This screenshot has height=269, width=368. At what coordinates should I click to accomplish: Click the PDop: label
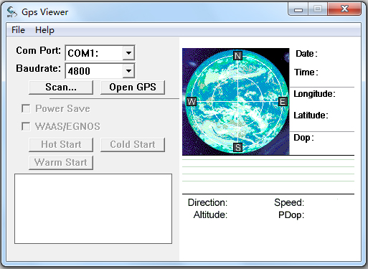coord(291,215)
